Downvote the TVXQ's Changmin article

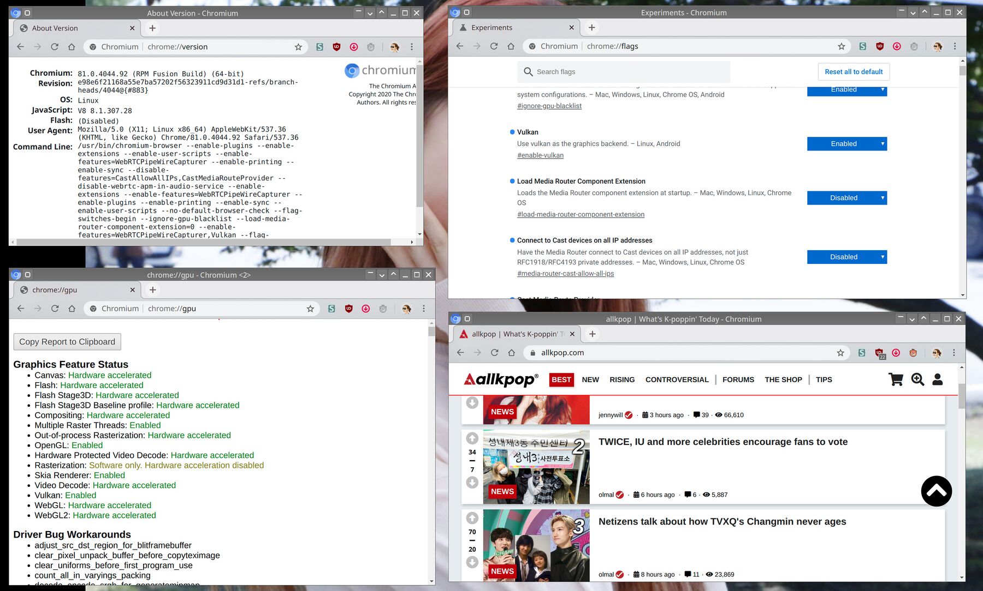click(472, 562)
